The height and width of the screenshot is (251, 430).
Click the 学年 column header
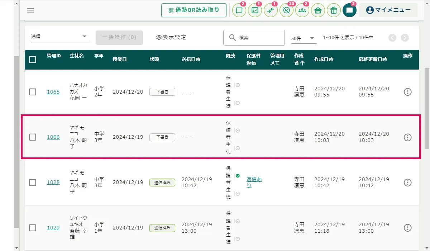tap(99, 56)
